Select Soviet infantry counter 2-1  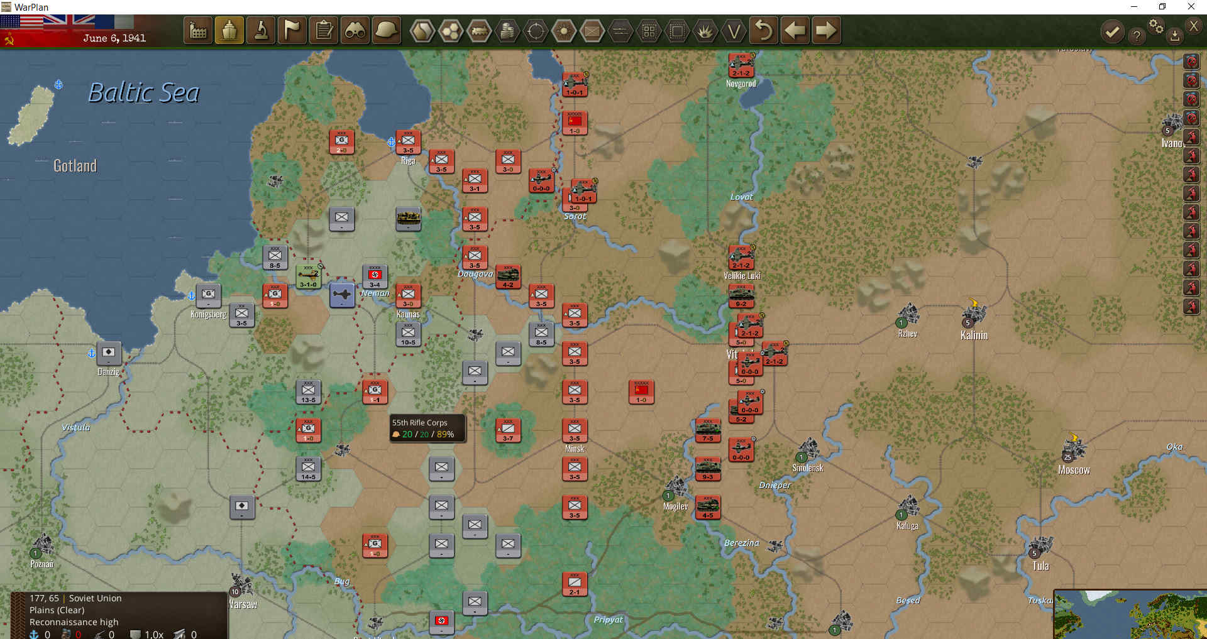pyautogui.click(x=575, y=584)
